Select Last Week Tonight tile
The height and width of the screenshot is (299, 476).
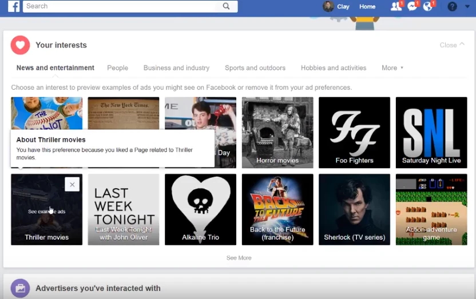[x=124, y=210]
